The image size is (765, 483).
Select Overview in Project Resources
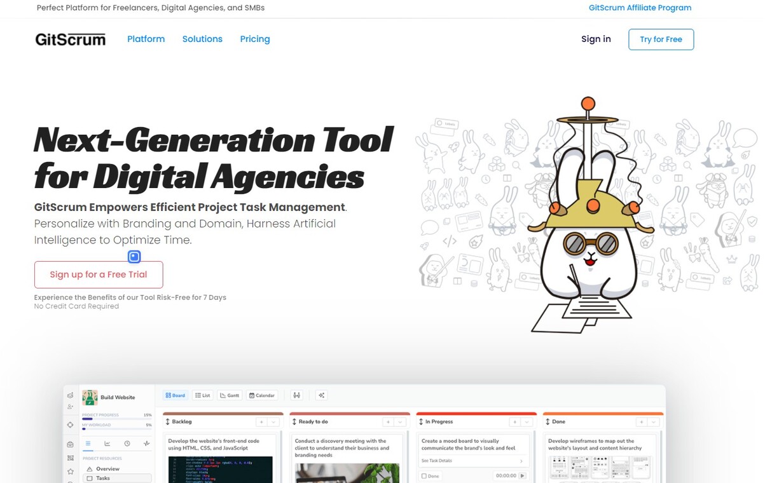point(107,469)
